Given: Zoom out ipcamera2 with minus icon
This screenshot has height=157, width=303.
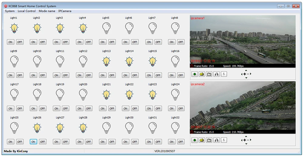Looking at the screenshot, I should pyautogui.click(x=248, y=140).
